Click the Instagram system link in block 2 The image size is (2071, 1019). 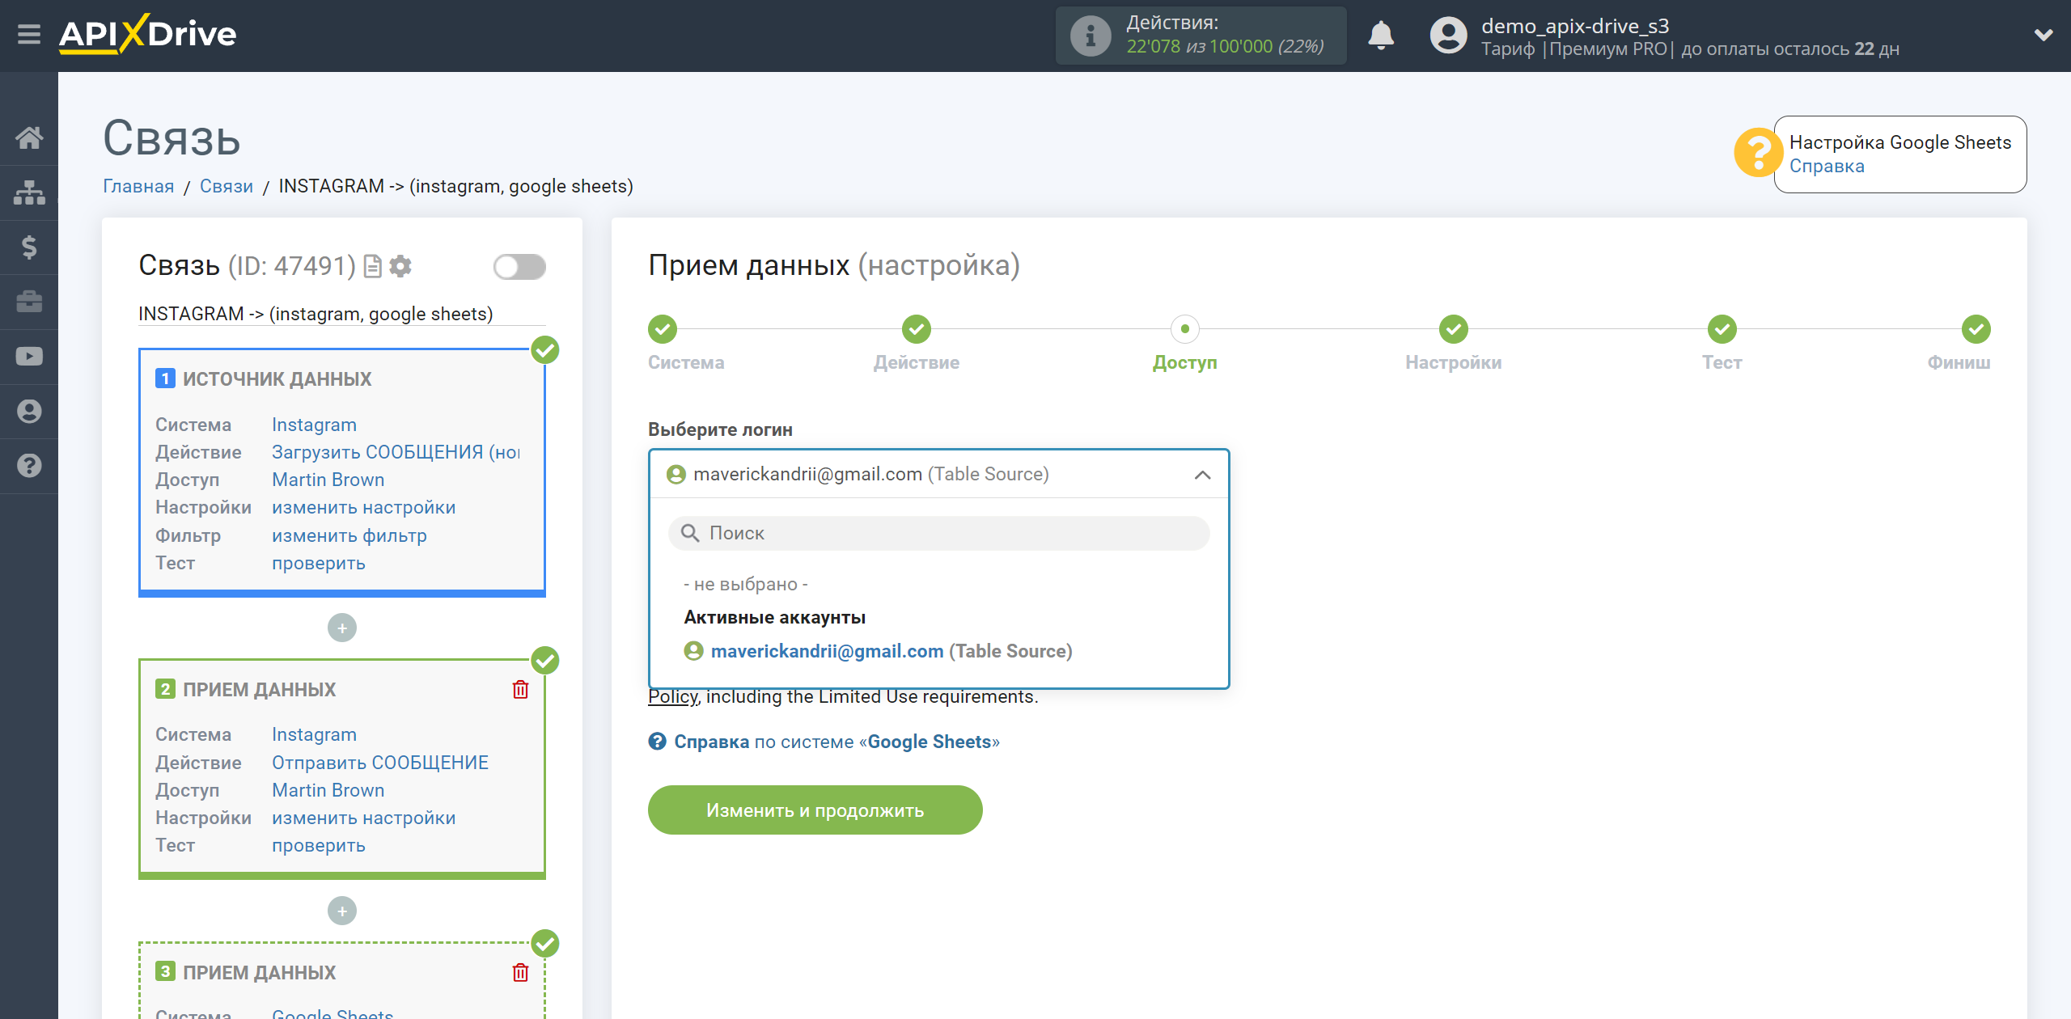click(x=314, y=734)
